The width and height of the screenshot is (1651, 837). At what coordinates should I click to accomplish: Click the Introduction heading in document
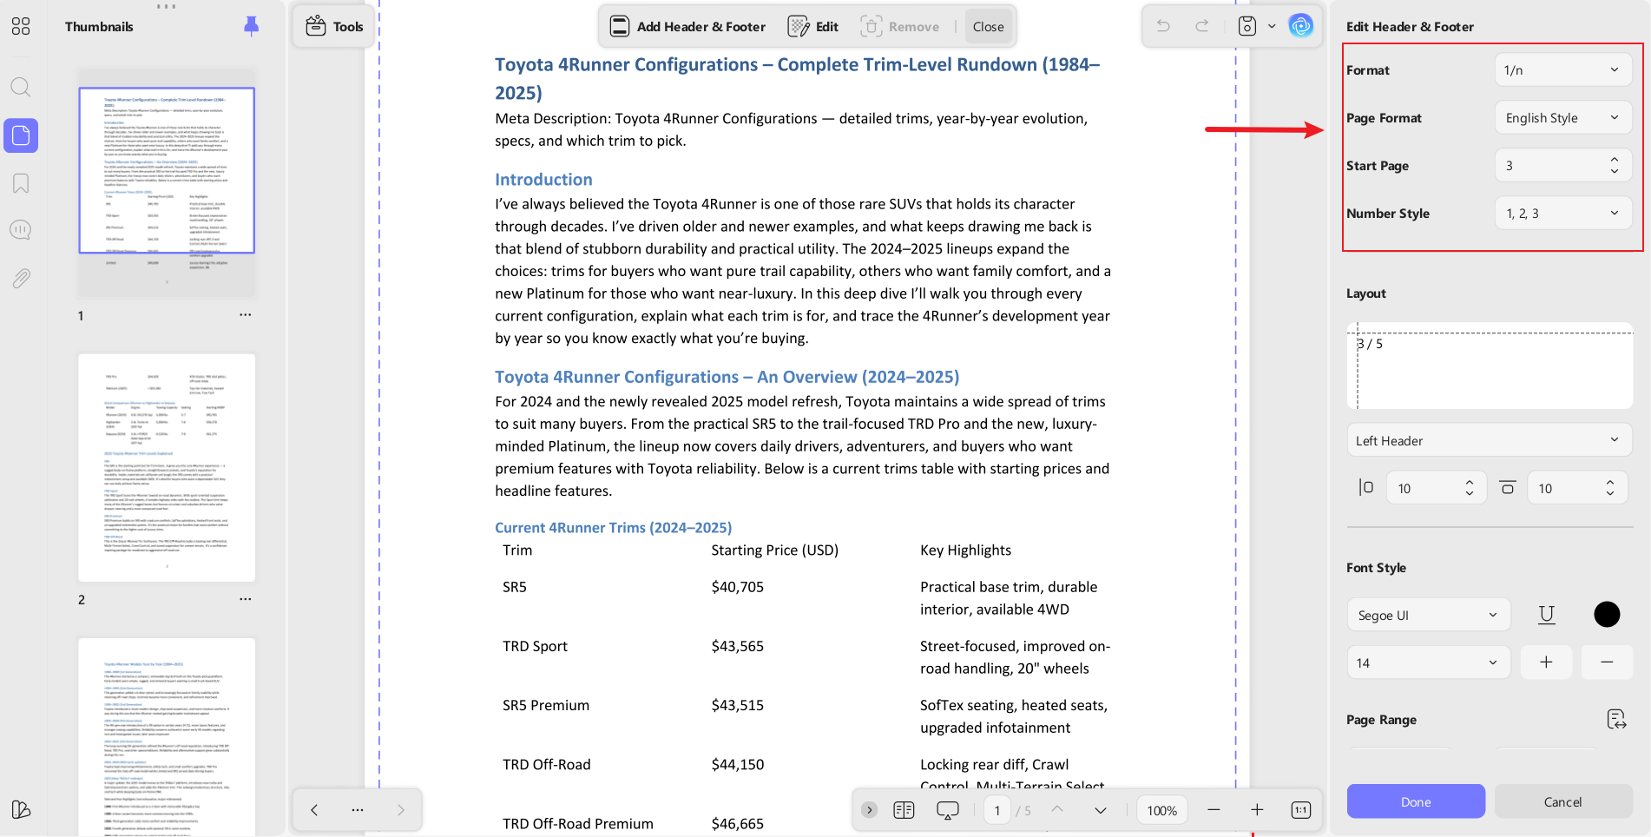(543, 180)
